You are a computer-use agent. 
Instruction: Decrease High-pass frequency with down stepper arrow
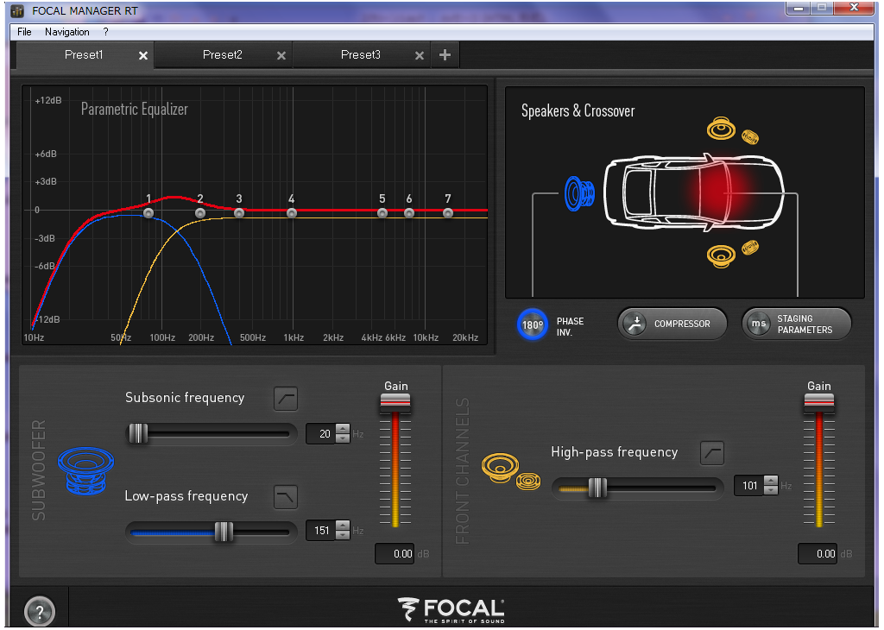point(771,490)
